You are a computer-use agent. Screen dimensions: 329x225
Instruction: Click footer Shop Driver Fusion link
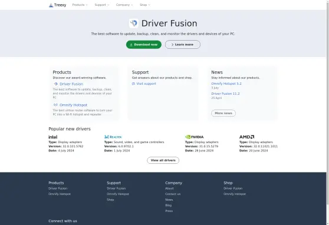tap(233, 188)
